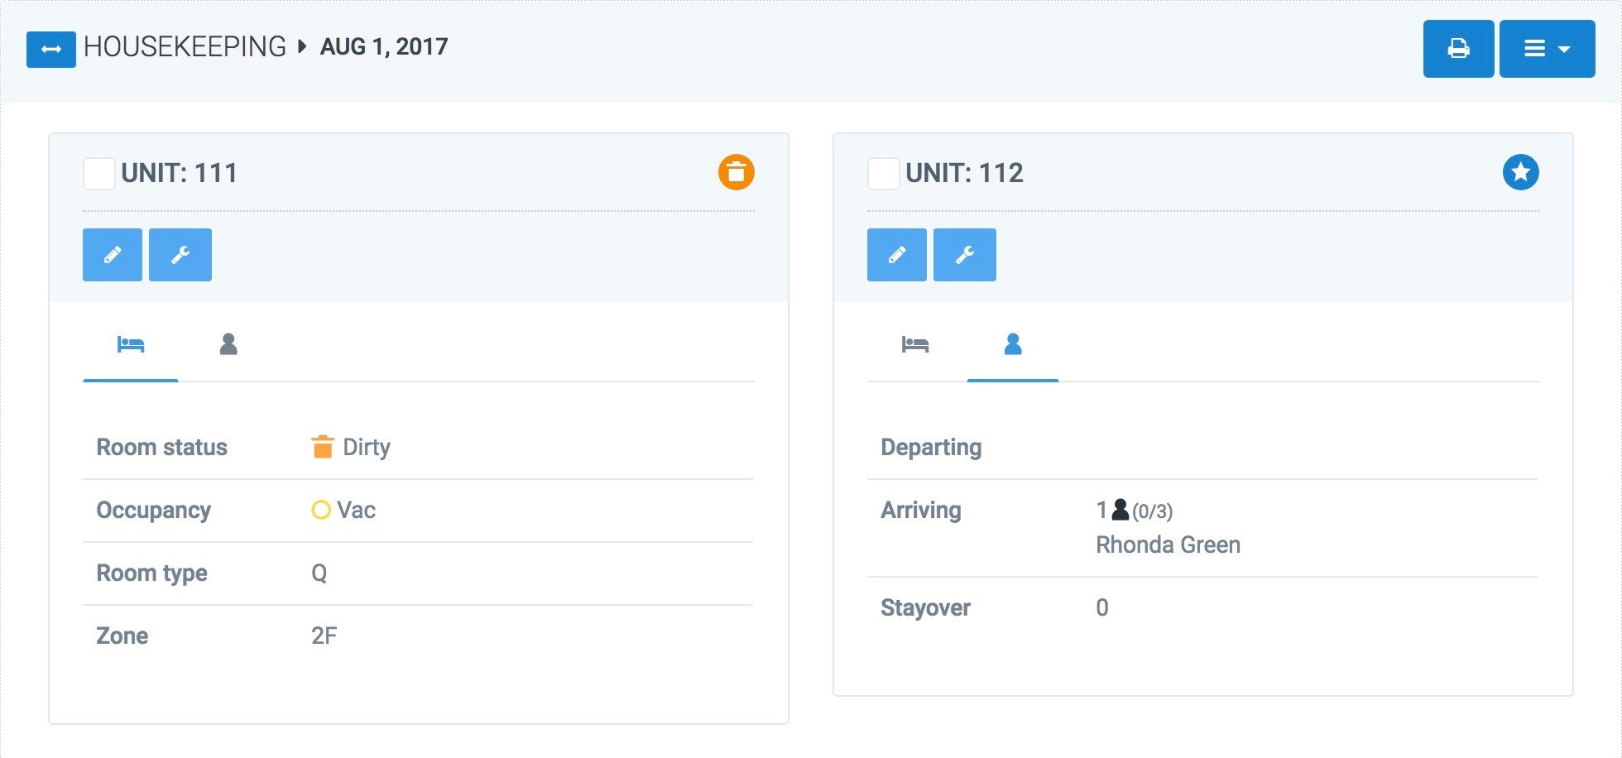Click the (0/3) arriving count
Image resolution: width=1622 pixels, height=758 pixels.
(x=1152, y=511)
